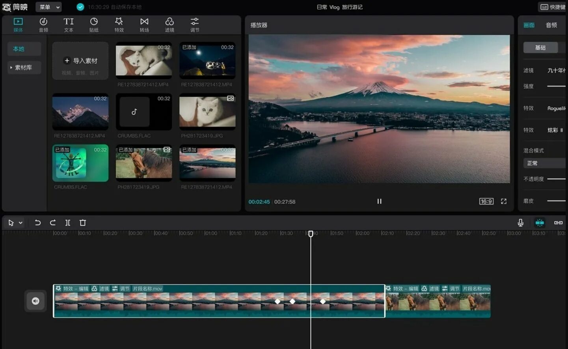Select the snowy mountain video thumbnail
This screenshot has height=349, width=568.
click(80, 112)
